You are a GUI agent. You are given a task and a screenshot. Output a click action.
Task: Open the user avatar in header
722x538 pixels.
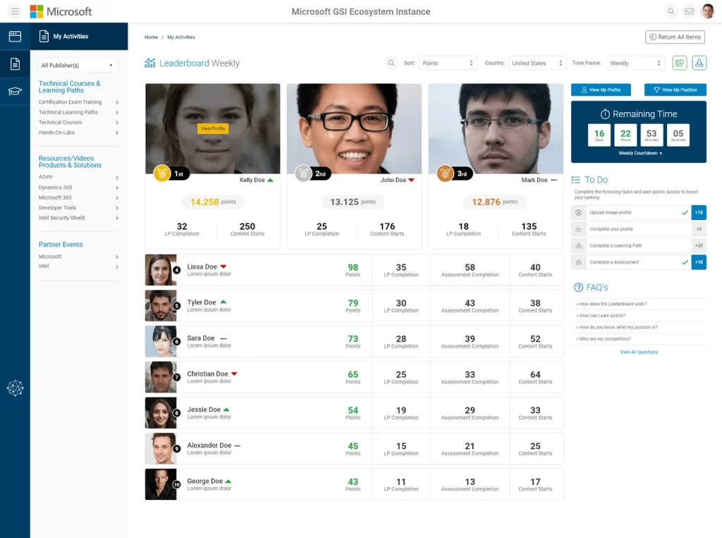(707, 11)
